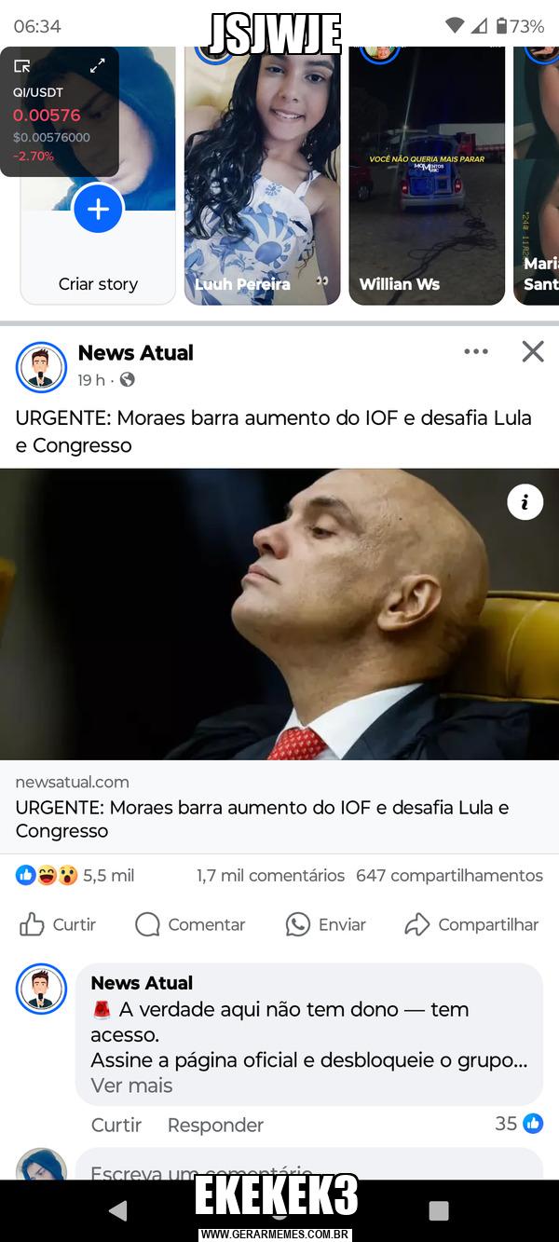The image size is (559, 1242).
Task: Dismiss the News Atual post with X
Action: (x=533, y=351)
